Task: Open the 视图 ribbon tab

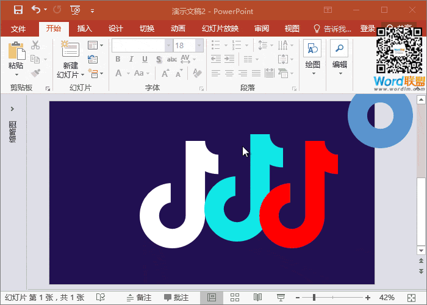Action: pyautogui.click(x=292, y=28)
